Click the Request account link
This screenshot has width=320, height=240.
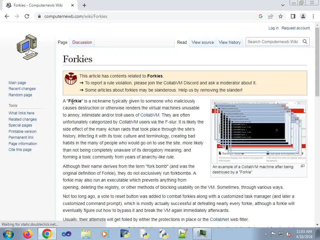pos(296,28)
